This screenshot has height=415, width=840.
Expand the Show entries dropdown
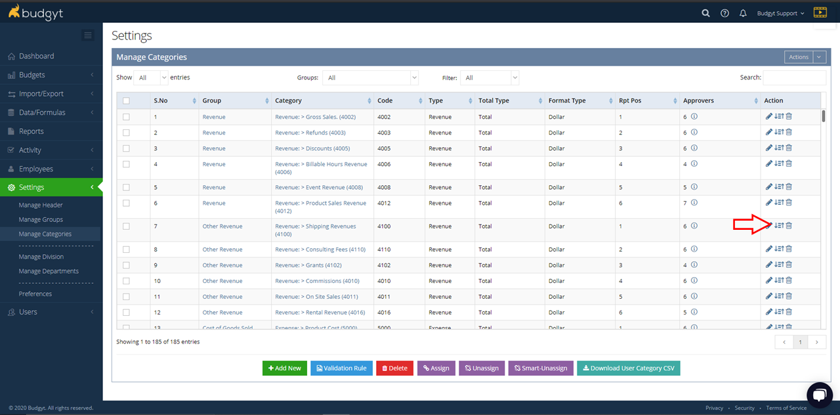[151, 77]
